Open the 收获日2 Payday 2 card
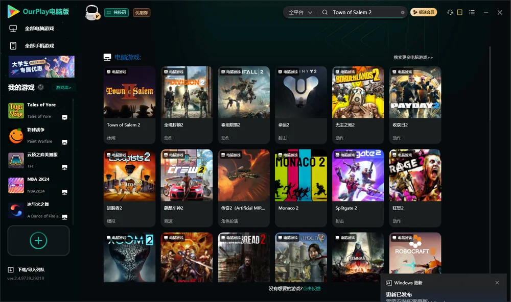Screen dimensions: 511x302 [x=415, y=105]
